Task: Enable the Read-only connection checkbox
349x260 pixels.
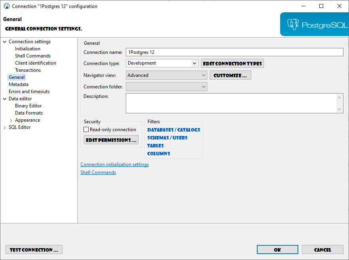Action: point(86,129)
